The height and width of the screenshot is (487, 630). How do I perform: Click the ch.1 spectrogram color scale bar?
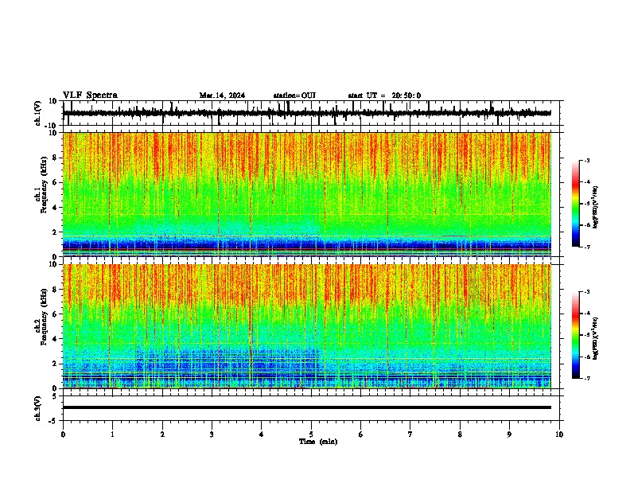tap(576, 204)
